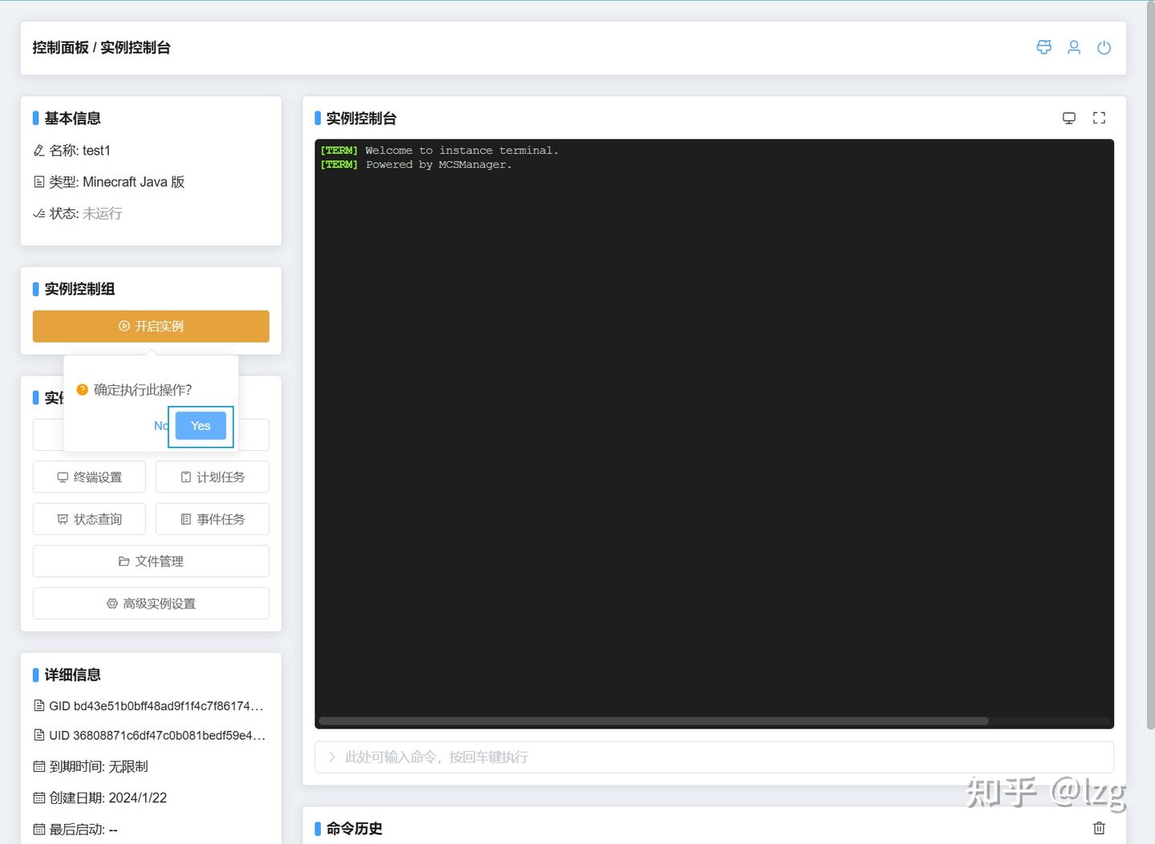Screen dimensions: 1155x844
Task: Confirm the operation by clicking Yes
Action: (x=200, y=425)
